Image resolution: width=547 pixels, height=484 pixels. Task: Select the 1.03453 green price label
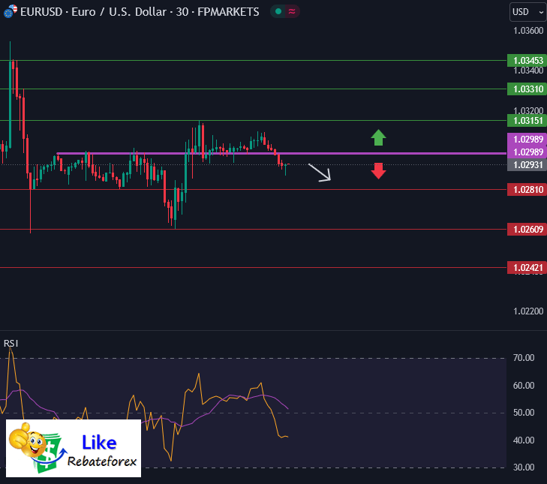point(527,60)
